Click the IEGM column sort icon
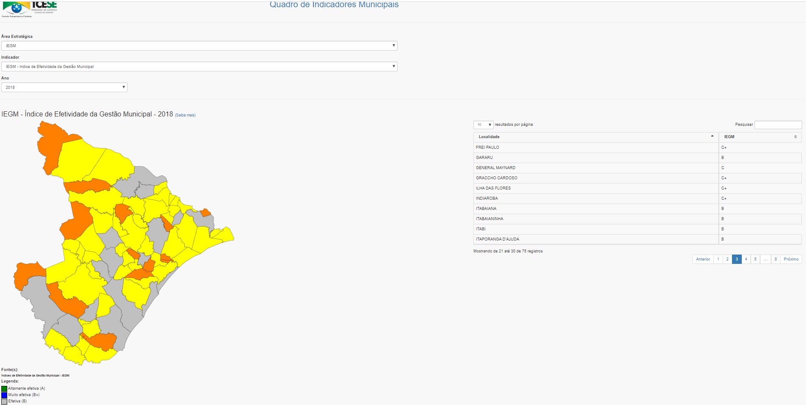 click(x=795, y=137)
